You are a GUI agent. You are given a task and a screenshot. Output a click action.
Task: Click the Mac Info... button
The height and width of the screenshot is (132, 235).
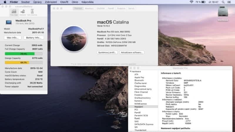(x=13, y=38)
